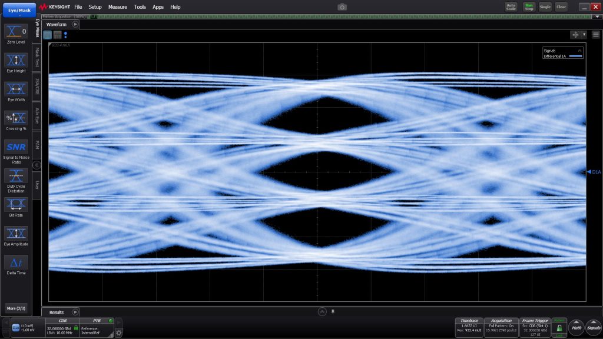Image resolution: width=603 pixels, height=339 pixels.
Task: Collapse the Signals legend box
Action: 580,51
